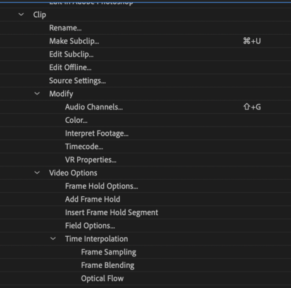Select the Source Settings... entry
The height and width of the screenshot is (288, 291).
pos(77,80)
